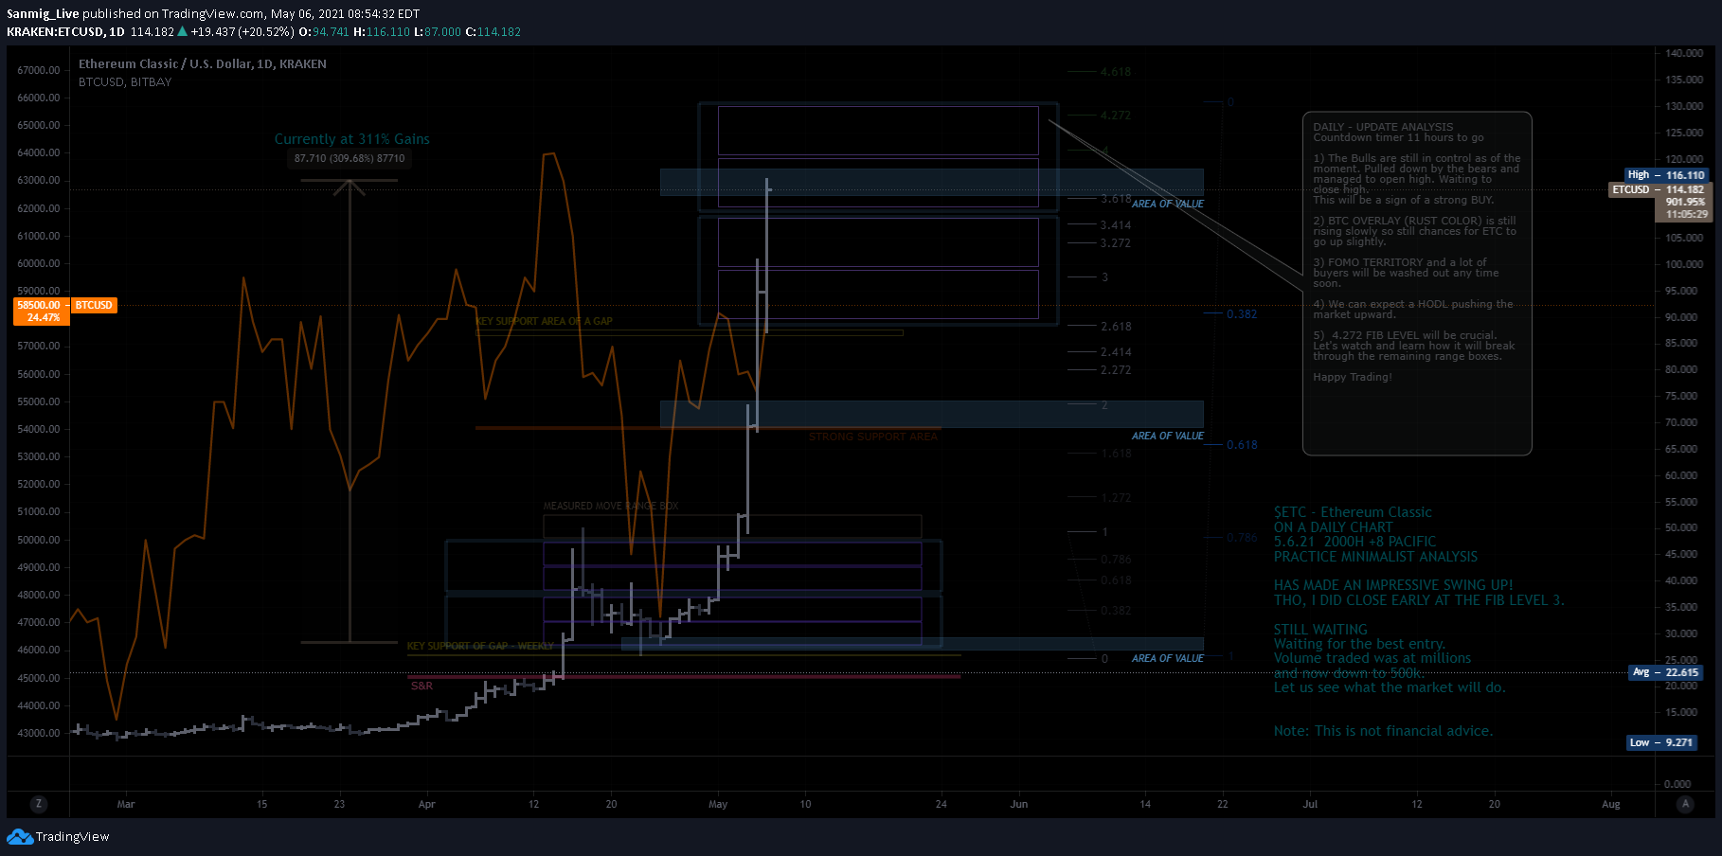The height and width of the screenshot is (856, 1722).
Task: Click the red S&R label
Action: pos(422,686)
